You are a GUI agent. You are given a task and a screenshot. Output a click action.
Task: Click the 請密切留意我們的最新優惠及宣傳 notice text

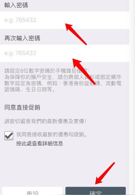45,121
